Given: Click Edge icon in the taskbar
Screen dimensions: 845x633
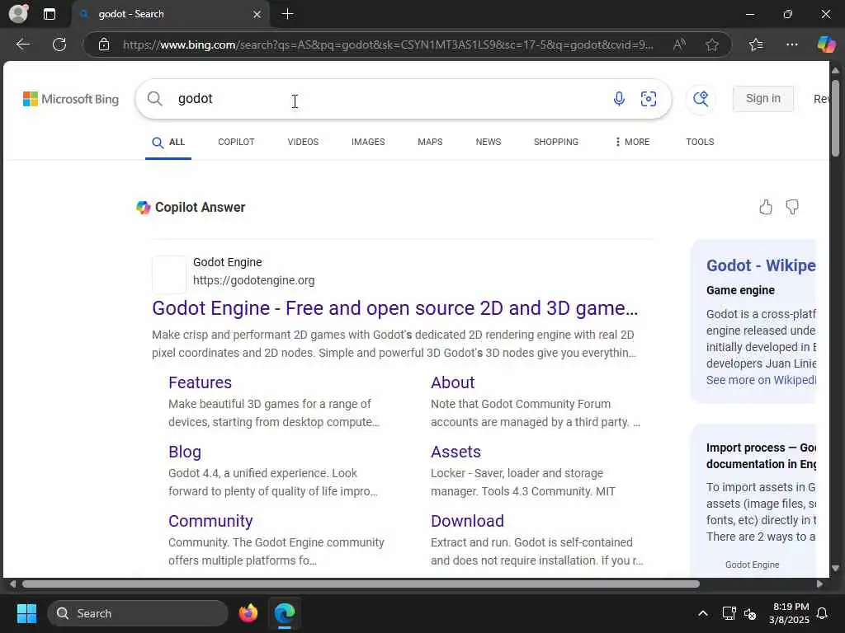Looking at the screenshot, I should pos(285,613).
